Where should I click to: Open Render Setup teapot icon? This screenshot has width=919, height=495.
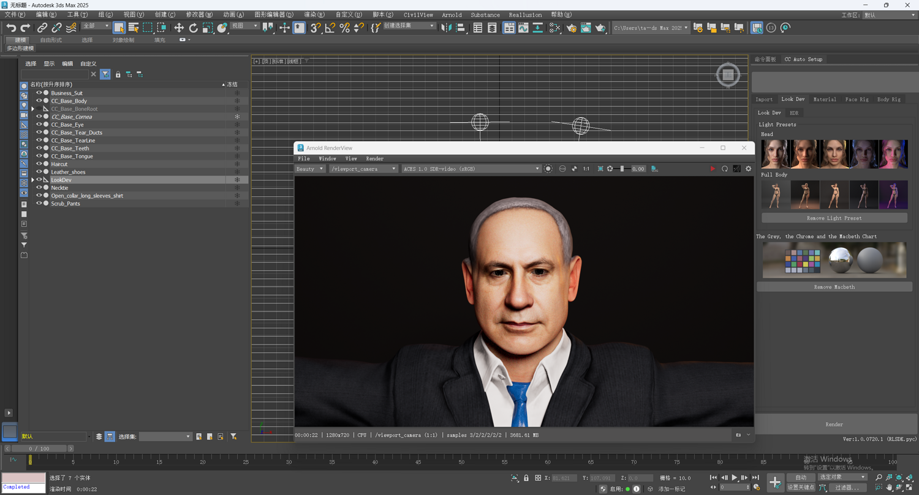tap(572, 28)
